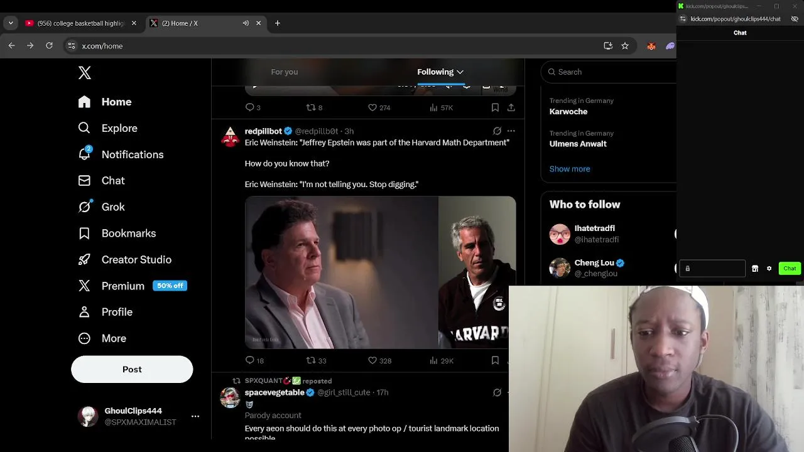Click the white Post button
Image resolution: width=804 pixels, height=452 pixels.
tap(132, 369)
